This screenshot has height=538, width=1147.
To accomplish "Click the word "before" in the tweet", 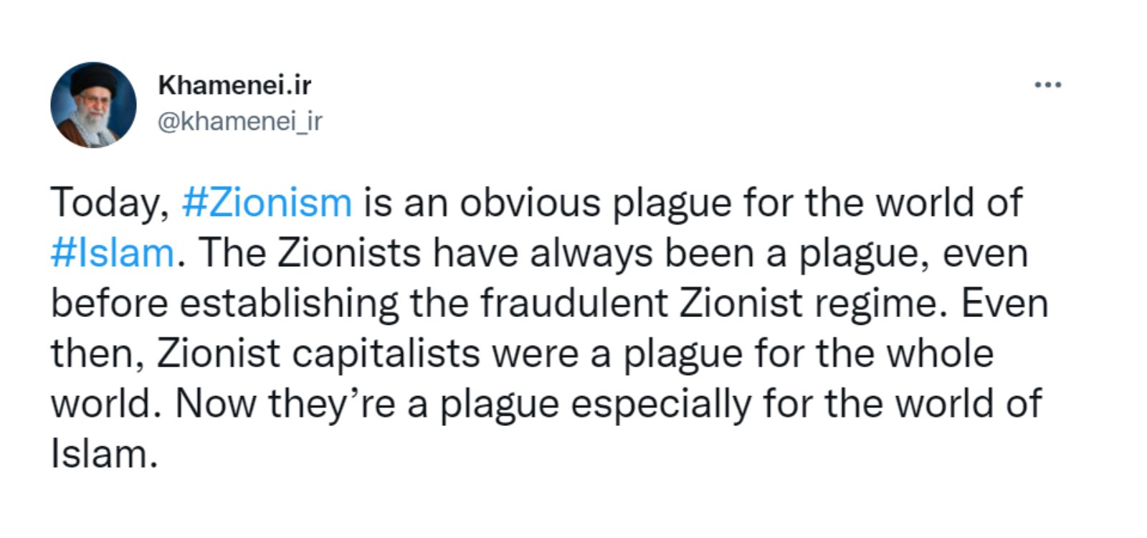I will (109, 303).
